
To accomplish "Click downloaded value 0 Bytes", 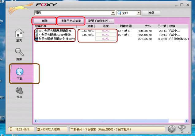I will [x=163, y=39].
